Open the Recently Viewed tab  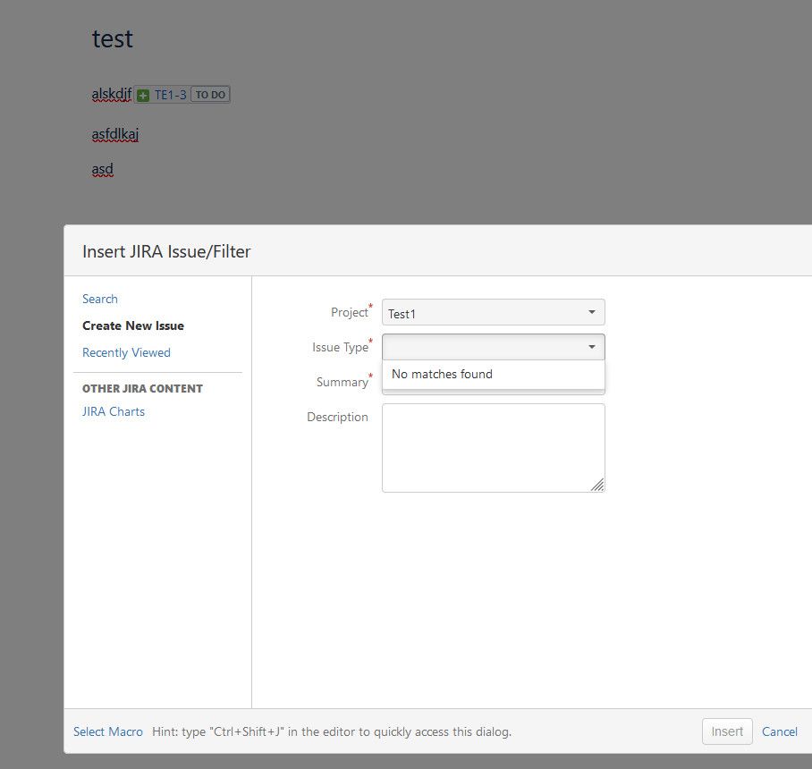pos(126,352)
